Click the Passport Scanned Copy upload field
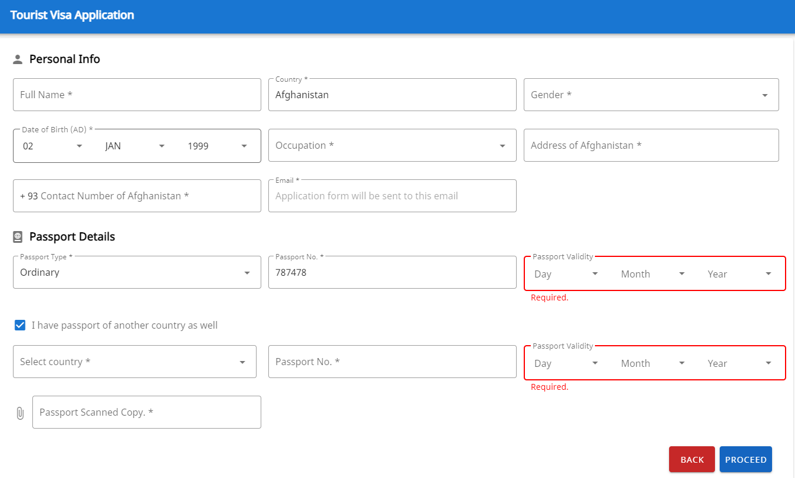This screenshot has height=478, width=795. click(147, 412)
